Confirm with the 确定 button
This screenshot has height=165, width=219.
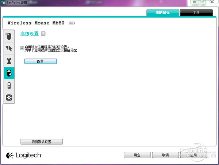pyautogui.click(x=137, y=155)
